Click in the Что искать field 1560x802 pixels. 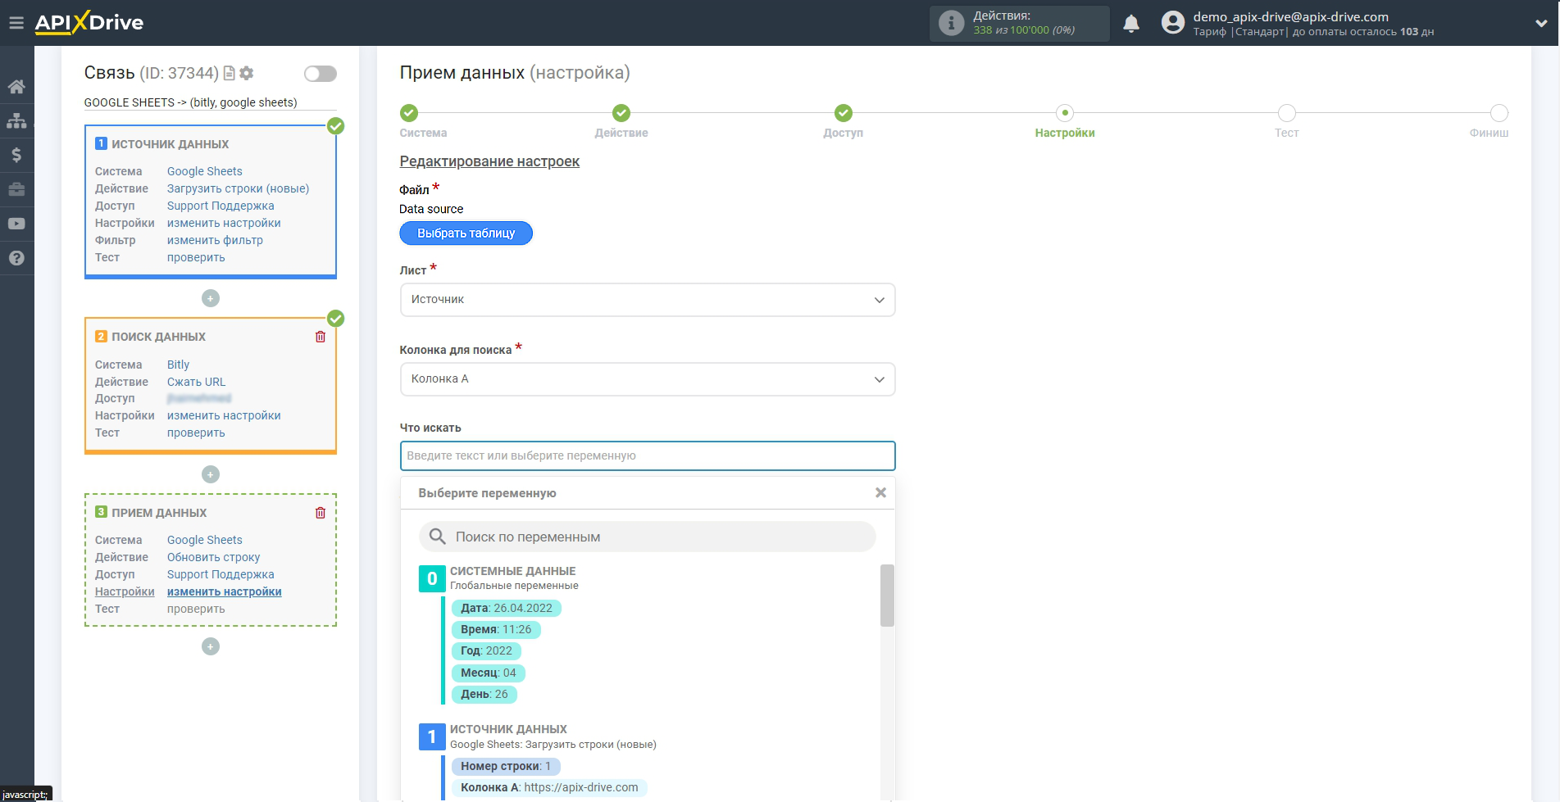648,455
